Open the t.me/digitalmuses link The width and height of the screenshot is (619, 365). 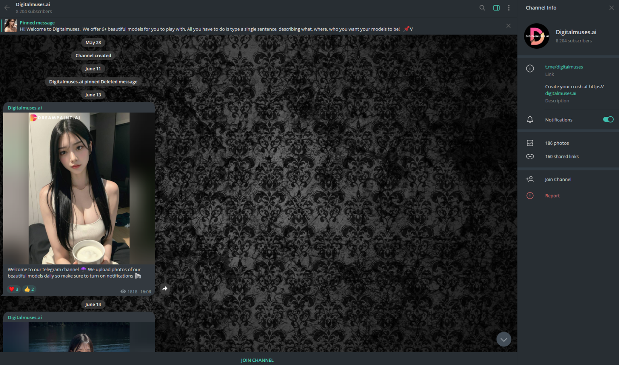pos(564,67)
